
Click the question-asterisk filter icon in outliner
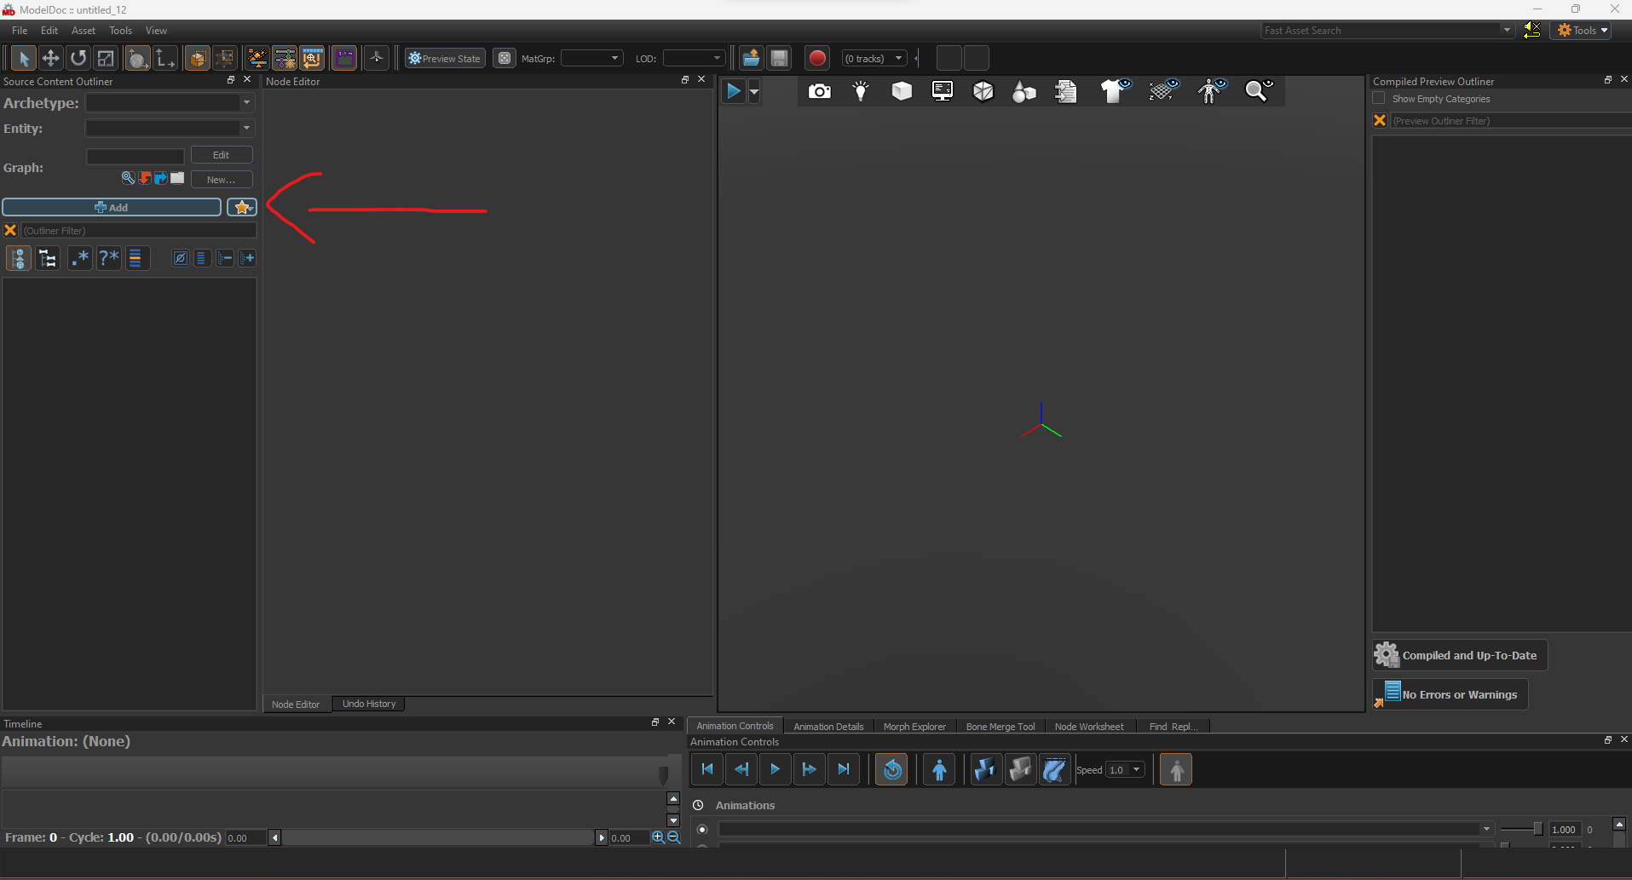[x=108, y=258]
